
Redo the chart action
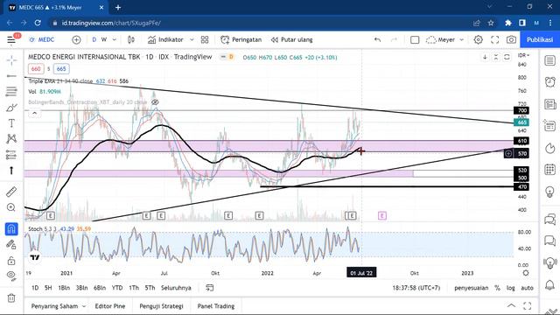(394, 39)
